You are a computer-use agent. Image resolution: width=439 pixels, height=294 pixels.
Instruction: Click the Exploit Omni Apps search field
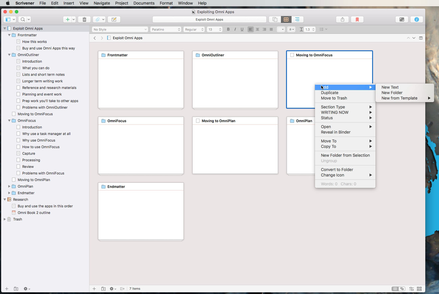pos(209,19)
